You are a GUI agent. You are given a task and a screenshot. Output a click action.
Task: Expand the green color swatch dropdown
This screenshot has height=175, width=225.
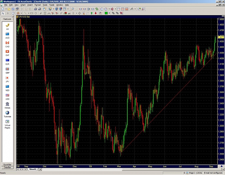click(x=109, y=13)
